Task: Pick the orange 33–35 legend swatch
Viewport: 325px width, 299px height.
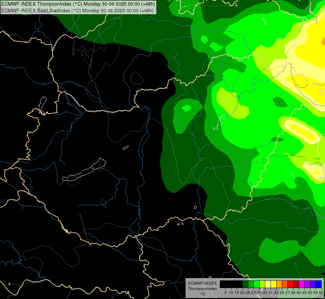Action: coord(279,284)
